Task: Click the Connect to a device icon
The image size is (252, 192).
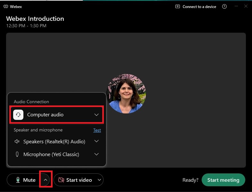Action: tap(177, 6)
